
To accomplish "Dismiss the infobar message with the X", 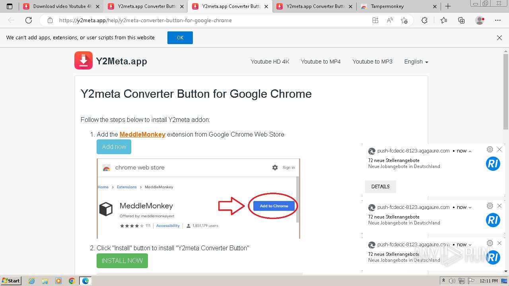I will (x=499, y=38).
